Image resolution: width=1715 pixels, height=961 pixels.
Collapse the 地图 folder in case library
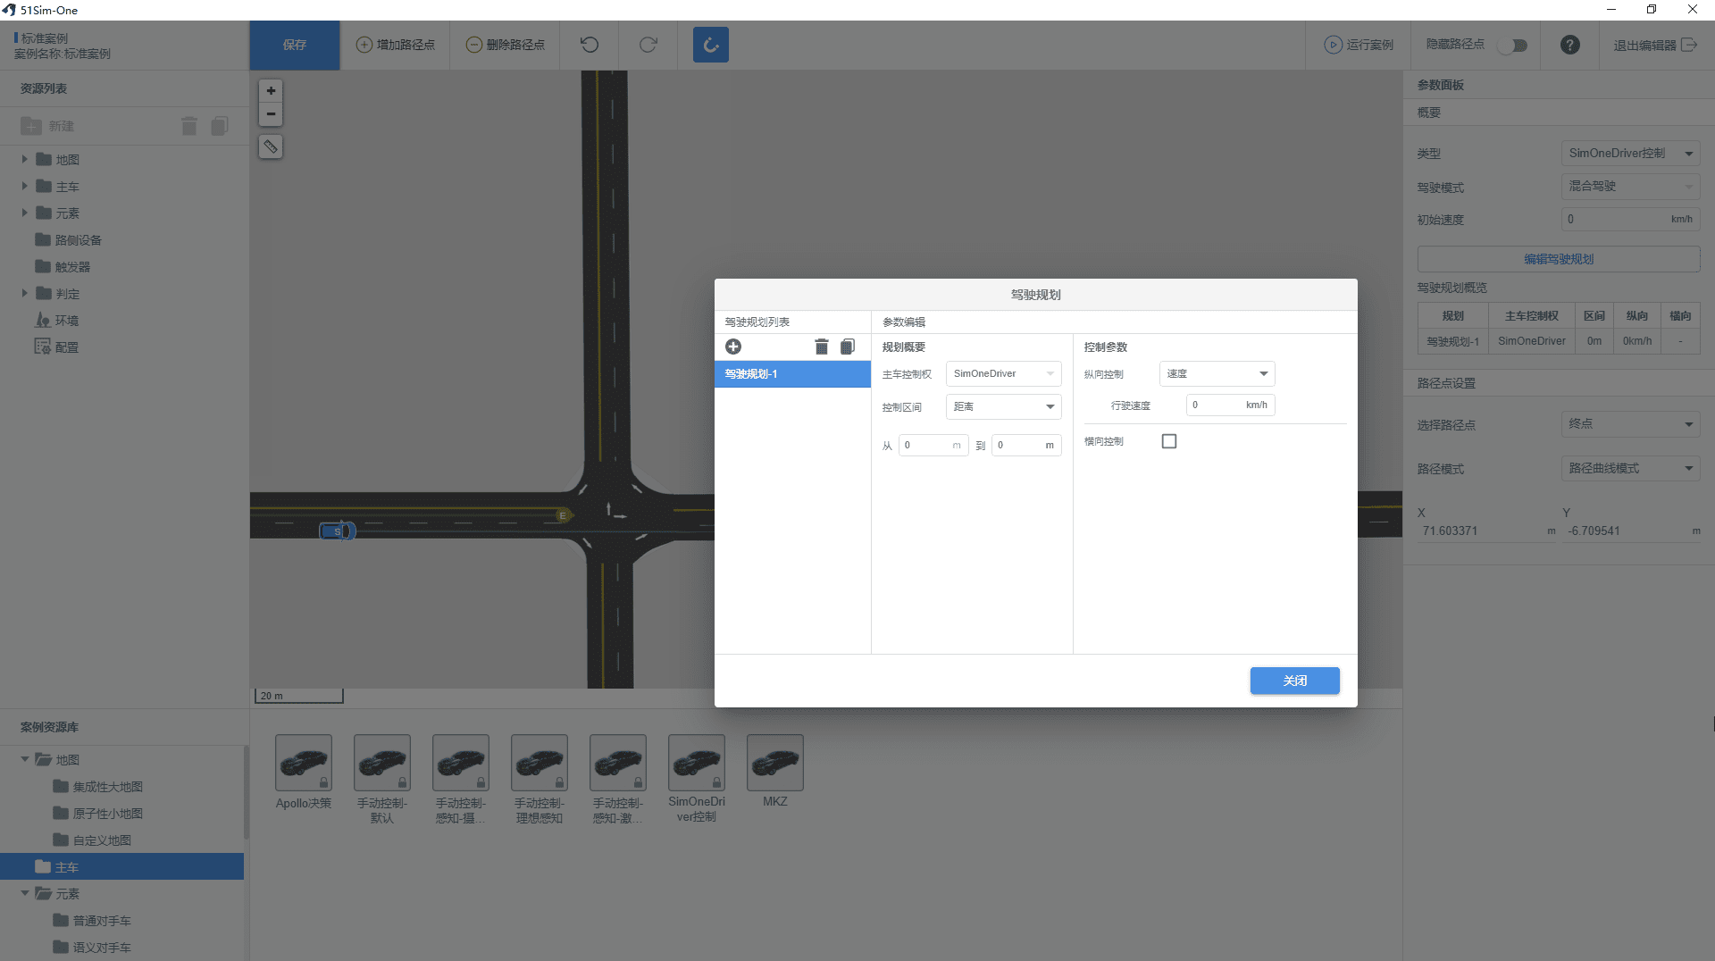coord(25,759)
